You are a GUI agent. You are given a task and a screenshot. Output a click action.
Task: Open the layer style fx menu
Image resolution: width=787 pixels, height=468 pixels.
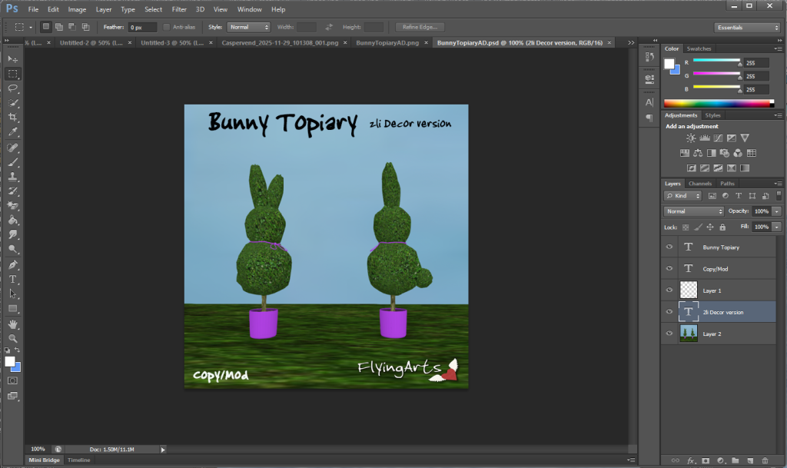[691, 460]
